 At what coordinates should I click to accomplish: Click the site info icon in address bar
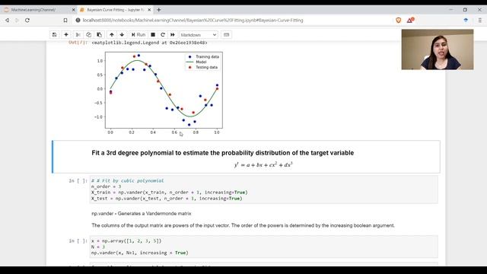tap(78, 21)
